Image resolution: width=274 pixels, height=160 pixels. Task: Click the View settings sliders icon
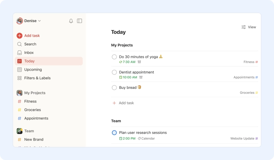[244, 27]
